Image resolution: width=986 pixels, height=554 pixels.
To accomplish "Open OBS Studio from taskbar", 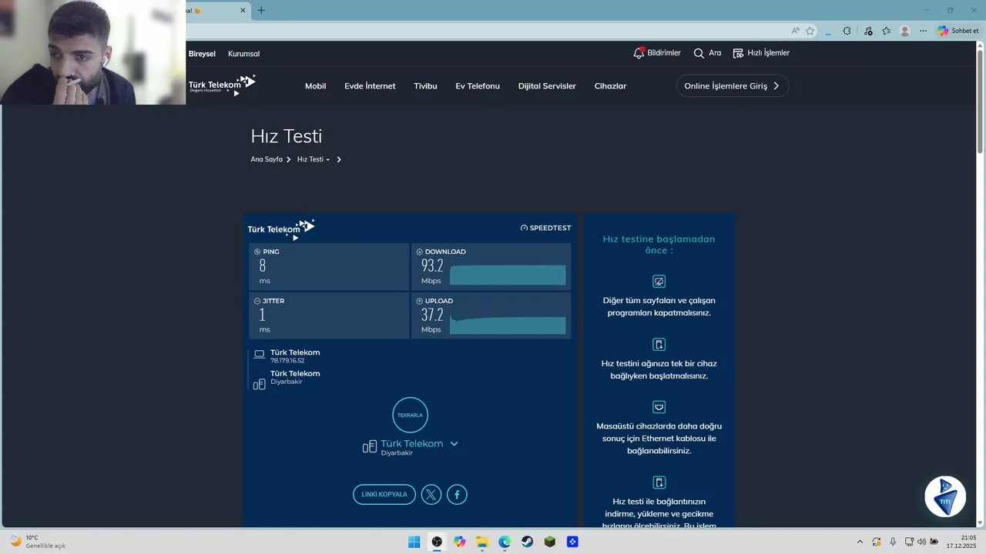I will (x=437, y=542).
